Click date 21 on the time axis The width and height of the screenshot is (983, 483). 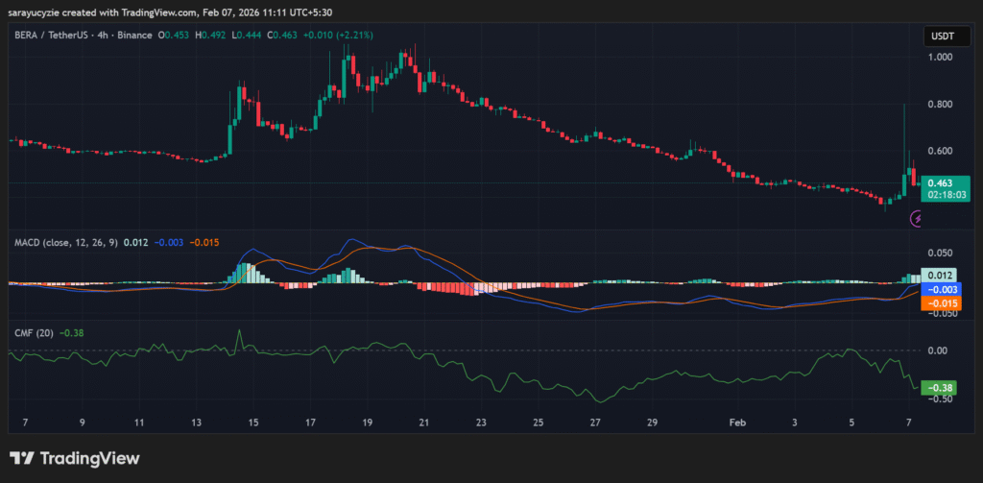point(424,423)
